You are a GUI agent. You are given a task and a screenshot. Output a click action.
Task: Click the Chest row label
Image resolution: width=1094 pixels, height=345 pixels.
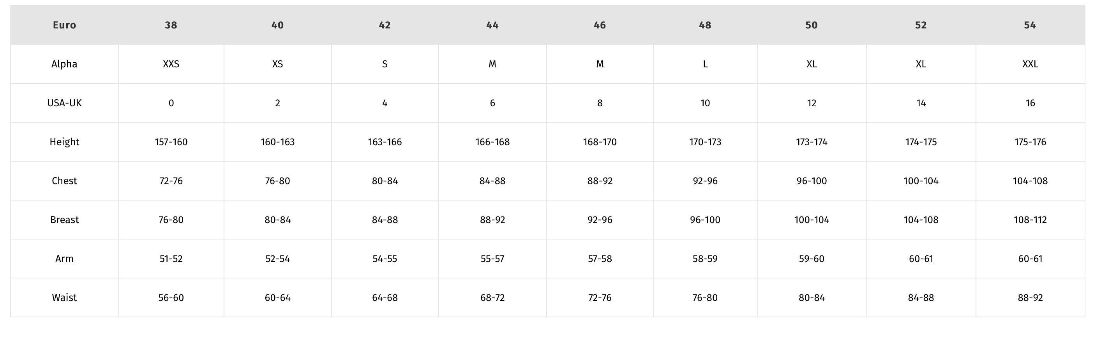coord(64,181)
